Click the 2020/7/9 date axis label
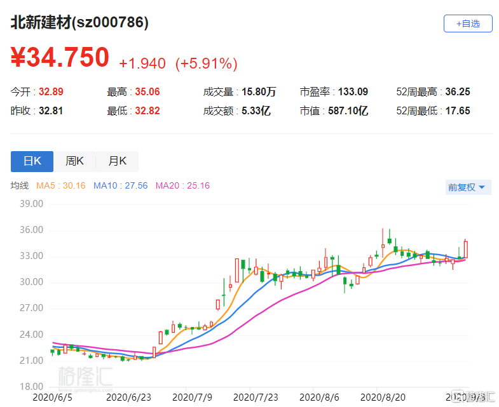The width and height of the screenshot is (499, 407). tap(192, 397)
